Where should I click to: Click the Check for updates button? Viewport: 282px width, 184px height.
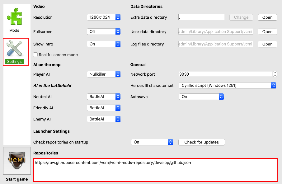201,142
